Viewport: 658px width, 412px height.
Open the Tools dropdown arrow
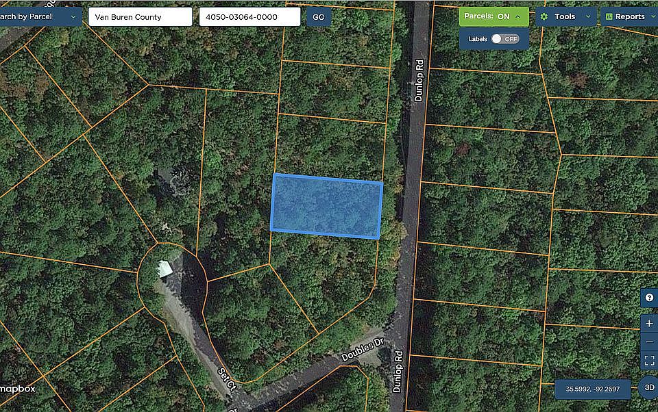(x=588, y=16)
